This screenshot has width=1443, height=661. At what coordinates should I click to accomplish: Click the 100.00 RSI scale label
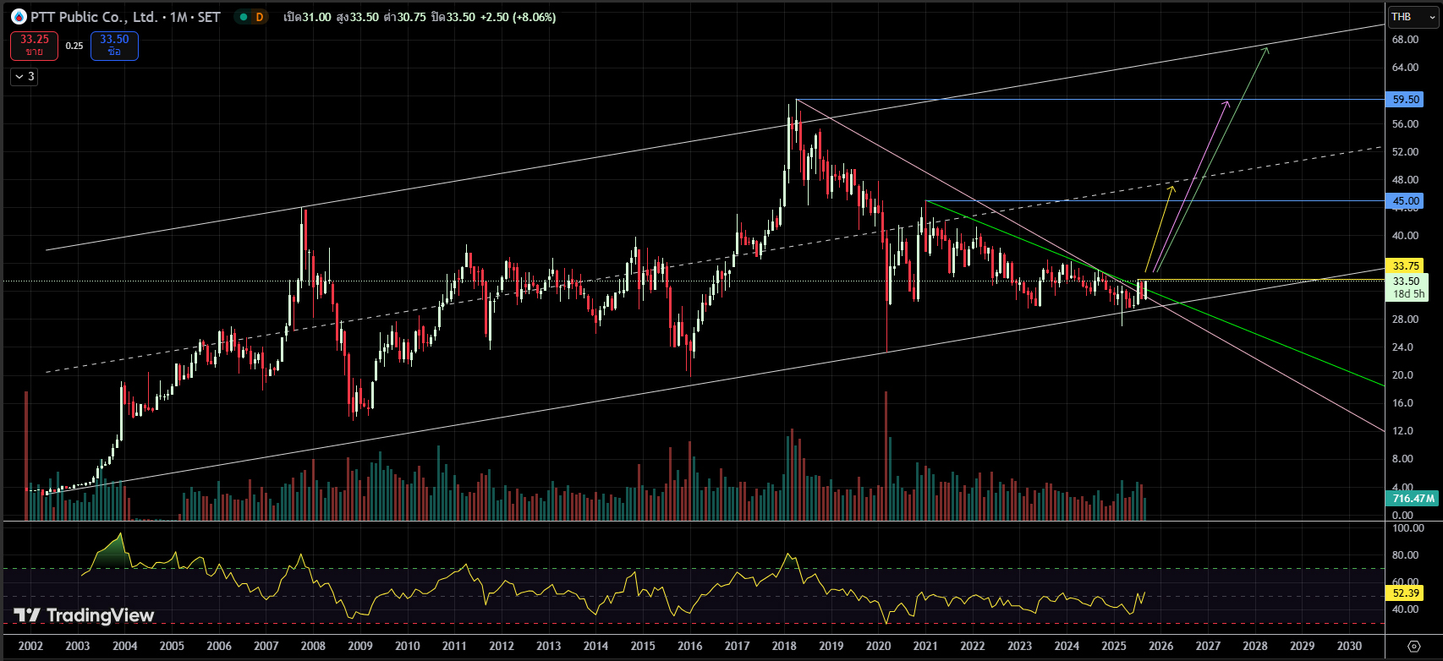point(1408,528)
